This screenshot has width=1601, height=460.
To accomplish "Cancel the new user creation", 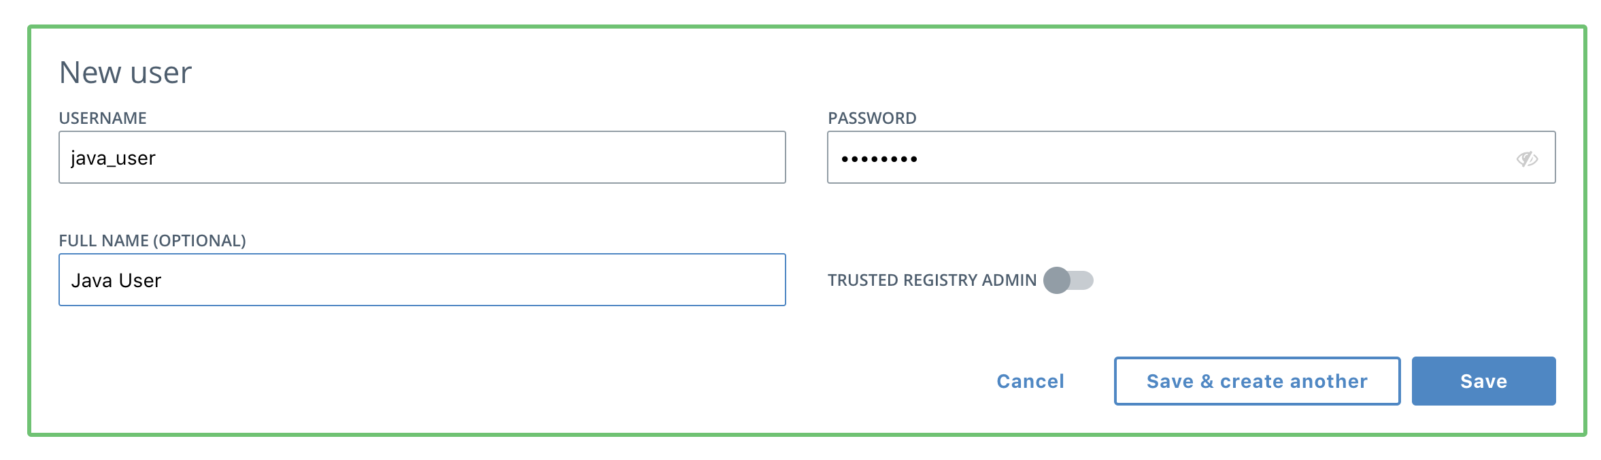I will coord(1030,381).
